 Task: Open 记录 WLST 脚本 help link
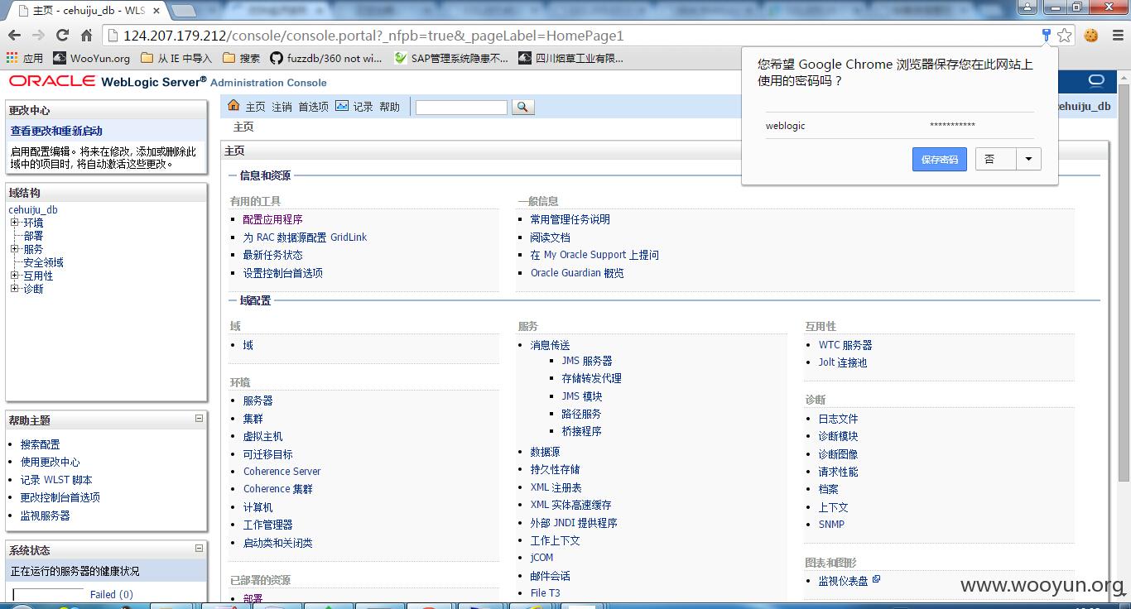point(56,480)
